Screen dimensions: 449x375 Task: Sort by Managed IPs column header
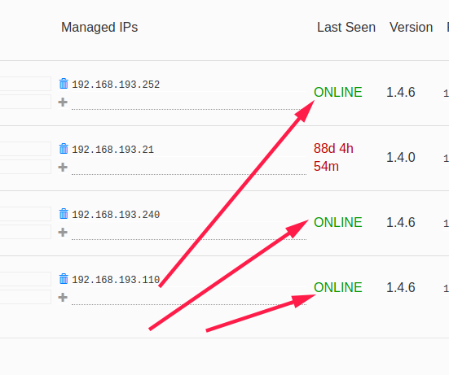coord(99,28)
